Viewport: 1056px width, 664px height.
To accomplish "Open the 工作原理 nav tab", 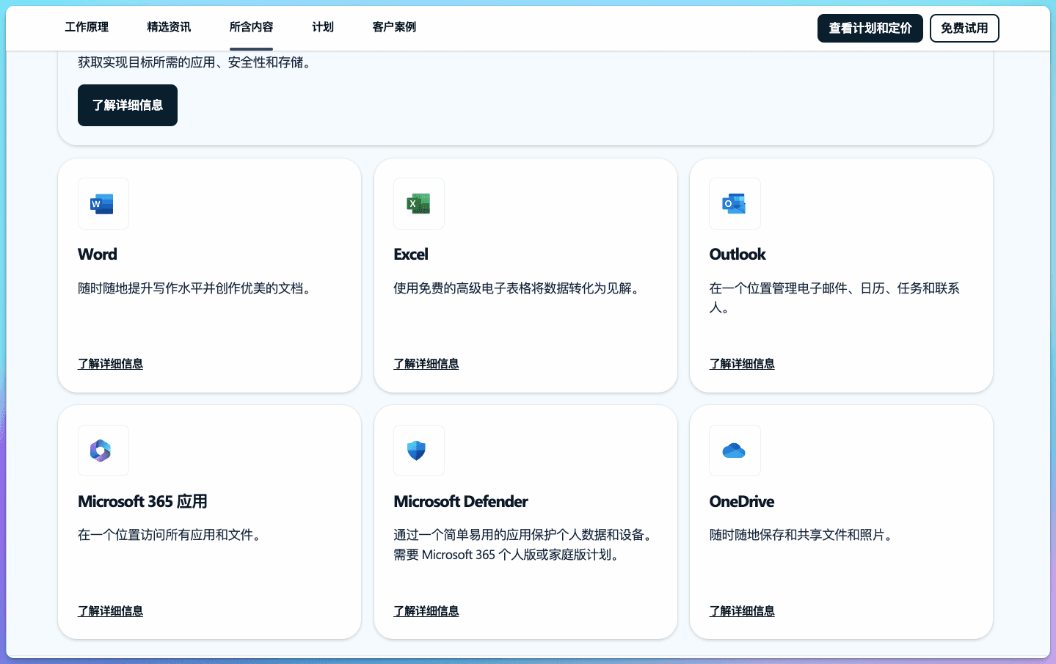I will (x=87, y=27).
